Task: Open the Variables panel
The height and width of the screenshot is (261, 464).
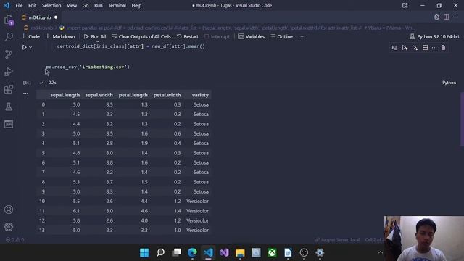Action: (x=252, y=36)
